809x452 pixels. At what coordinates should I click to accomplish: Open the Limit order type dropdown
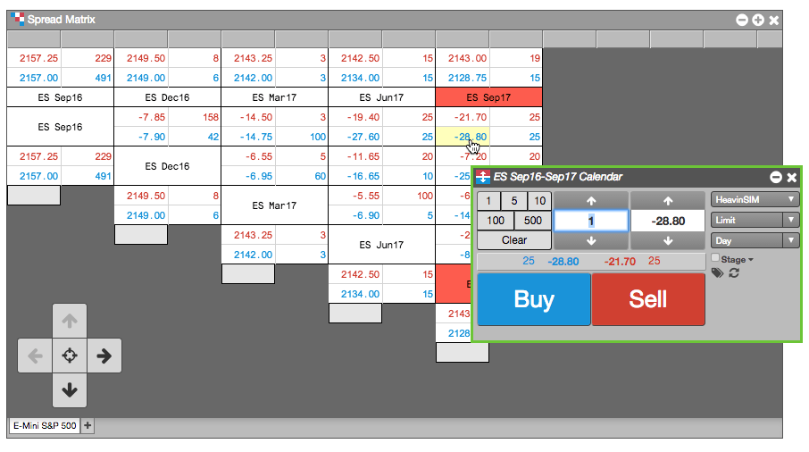tap(755, 221)
